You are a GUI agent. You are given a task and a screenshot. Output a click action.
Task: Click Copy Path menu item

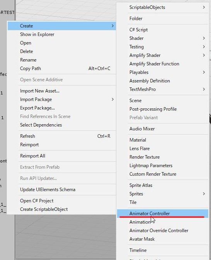click(x=62, y=68)
